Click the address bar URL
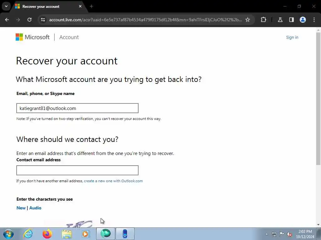This screenshot has width=321, height=240. (x=145, y=20)
